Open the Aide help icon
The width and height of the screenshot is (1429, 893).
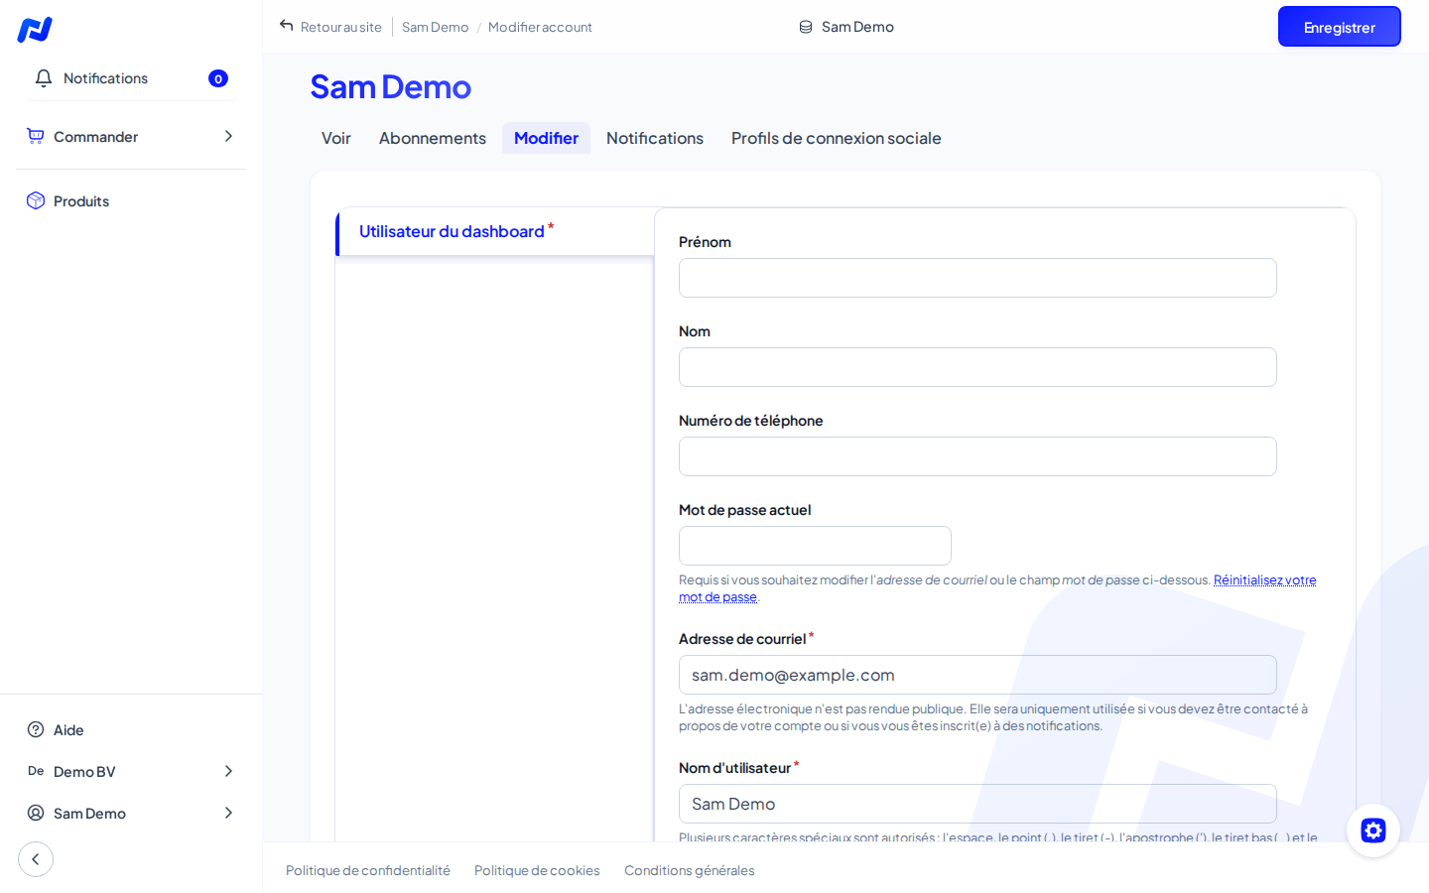pyautogui.click(x=36, y=729)
